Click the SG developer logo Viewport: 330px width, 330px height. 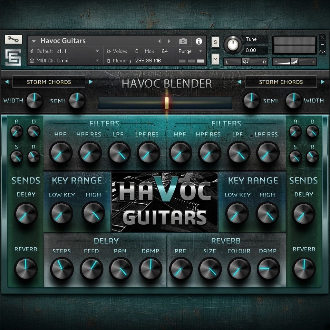pyautogui.click(x=13, y=57)
